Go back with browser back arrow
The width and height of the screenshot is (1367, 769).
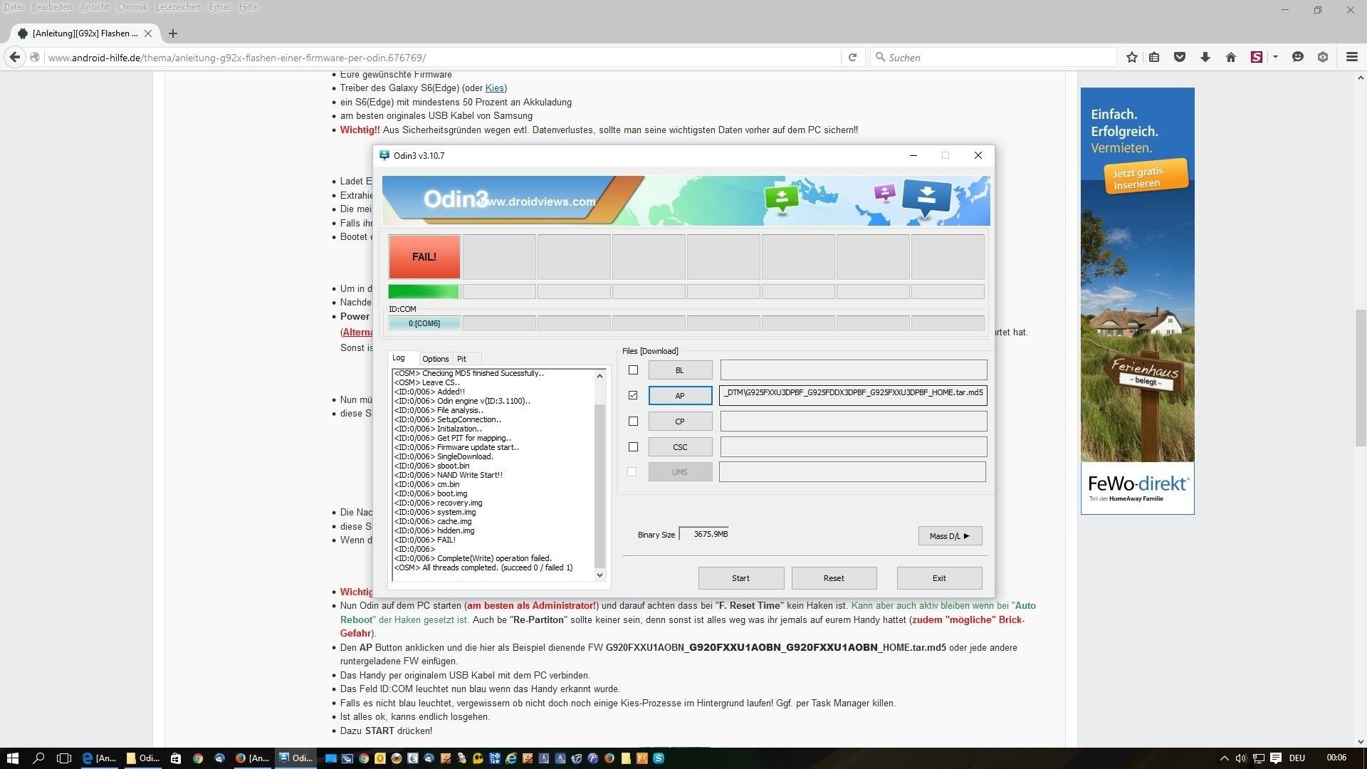point(14,57)
